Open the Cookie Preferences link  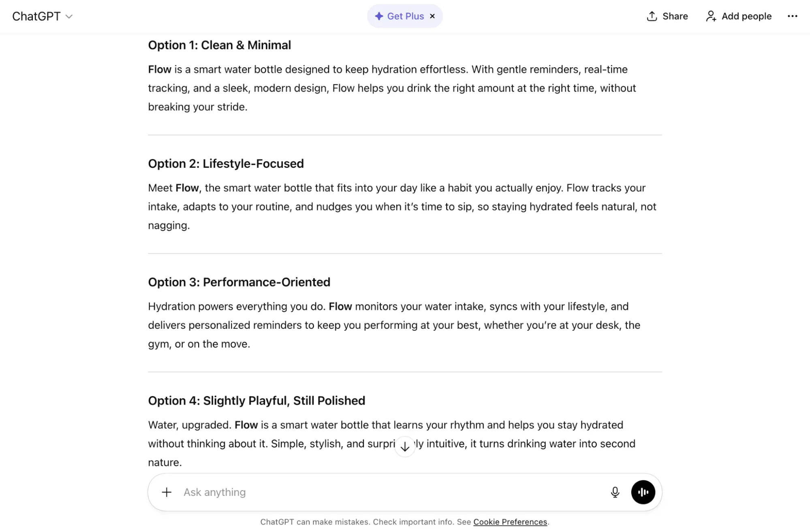click(510, 522)
